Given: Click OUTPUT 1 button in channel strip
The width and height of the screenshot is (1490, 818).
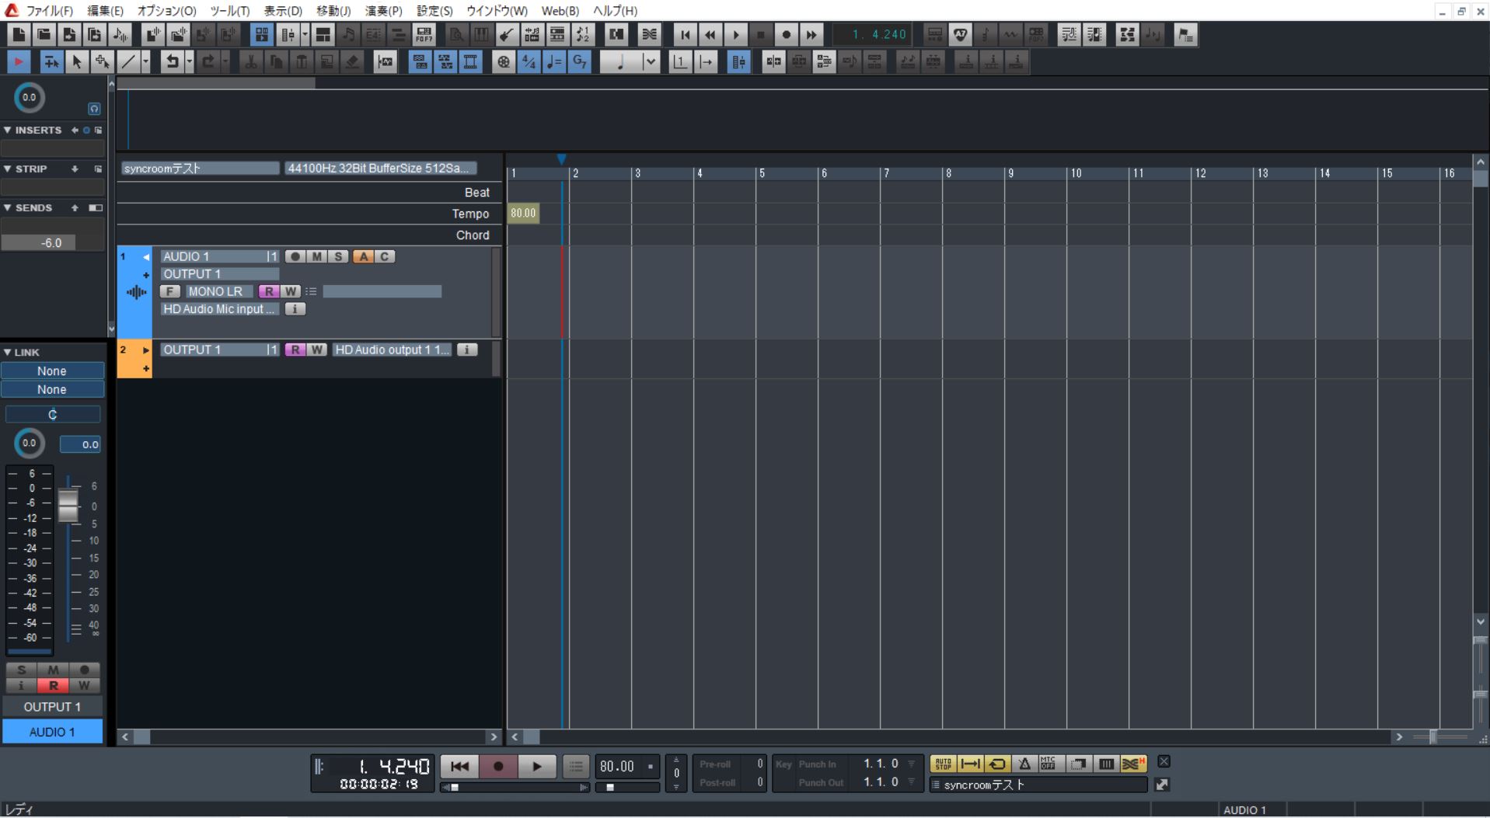Looking at the screenshot, I should pos(52,707).
